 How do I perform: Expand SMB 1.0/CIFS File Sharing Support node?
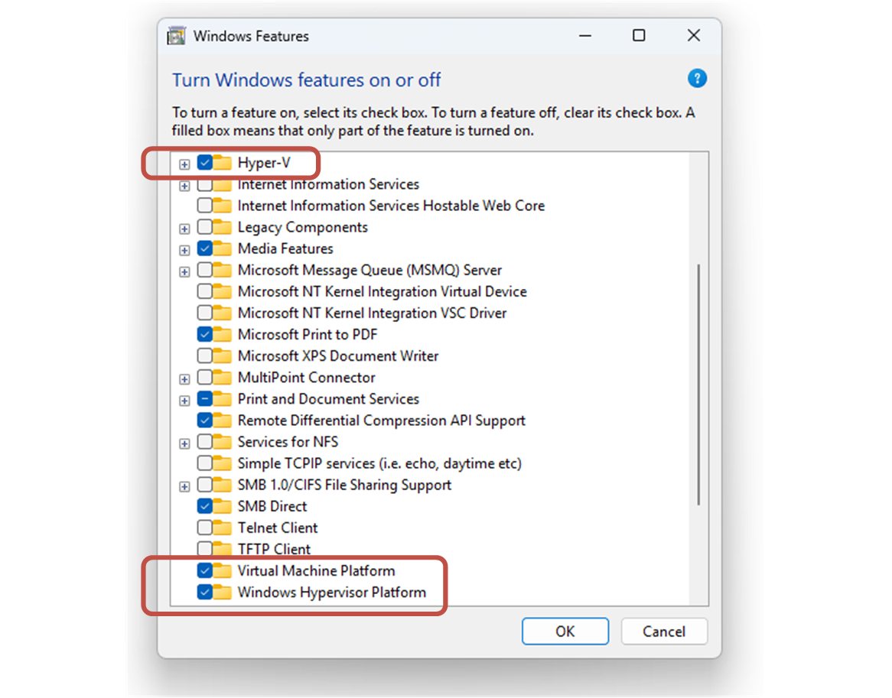coord(184,486)
